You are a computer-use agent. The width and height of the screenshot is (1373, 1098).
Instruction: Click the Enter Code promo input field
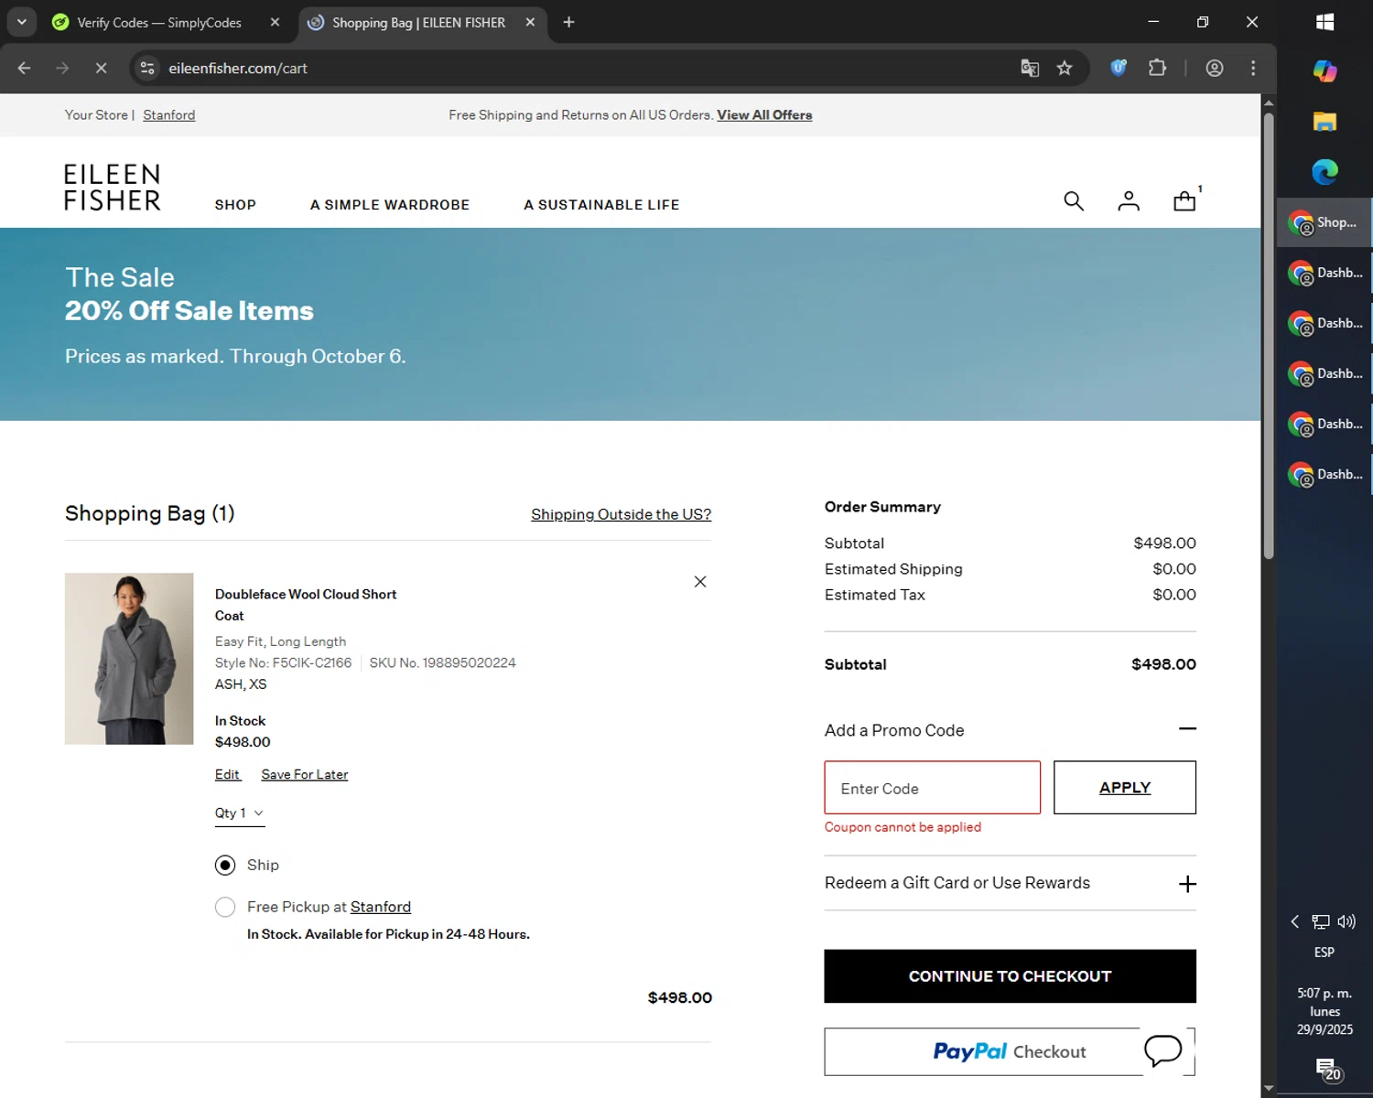coord(933,787)
